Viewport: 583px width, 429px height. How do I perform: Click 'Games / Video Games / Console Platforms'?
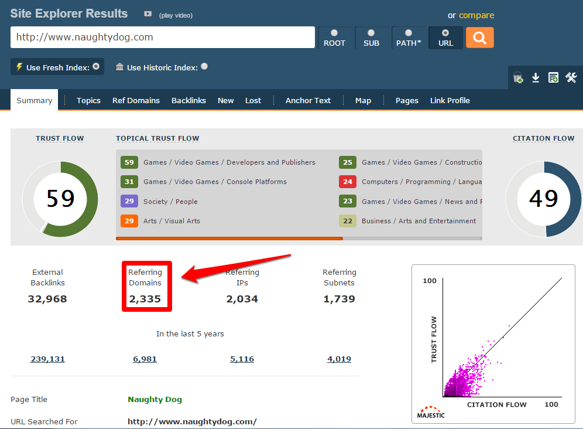coord(215,182)
